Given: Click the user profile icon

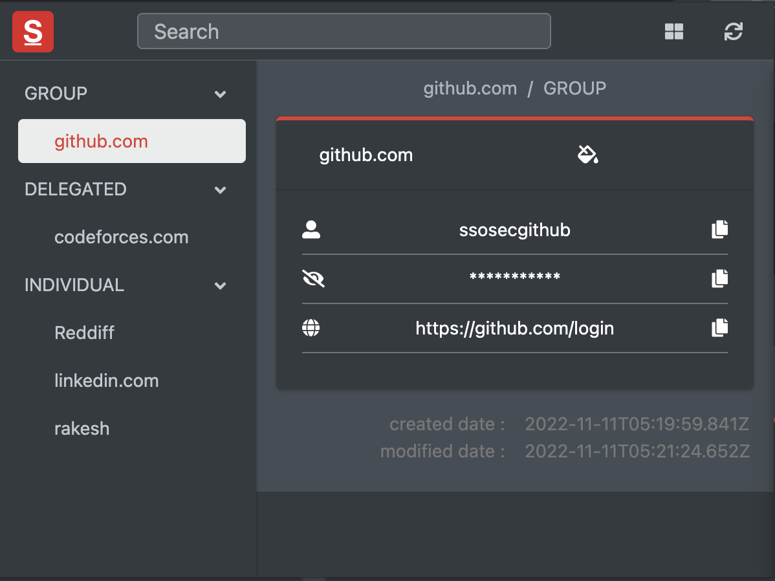Looking at the screenshot, I should coord(311,230).
